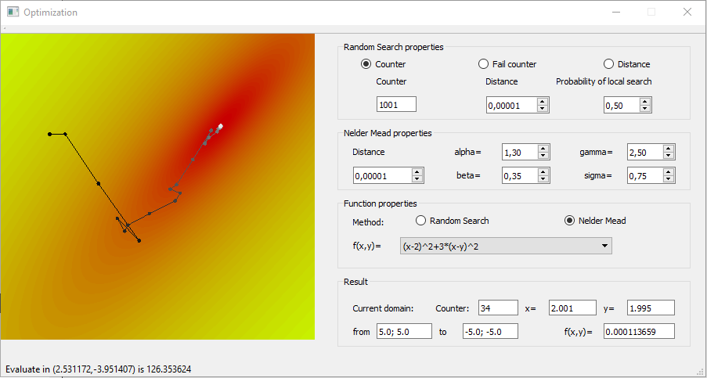Decrease the sigma value

click(669, 179)
